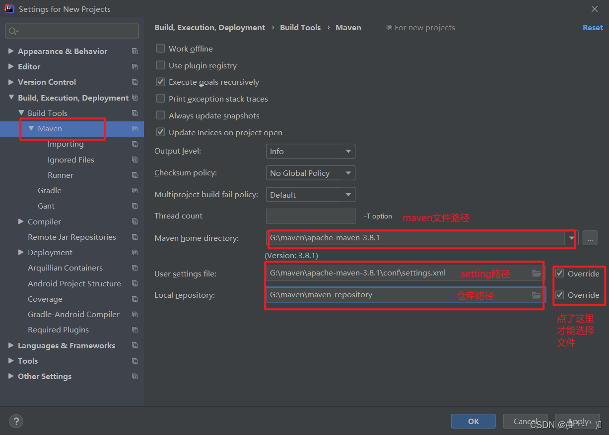Viewport: 609px width, 435px height.
Task: Open the Output level dropdown
Action: 311,151
